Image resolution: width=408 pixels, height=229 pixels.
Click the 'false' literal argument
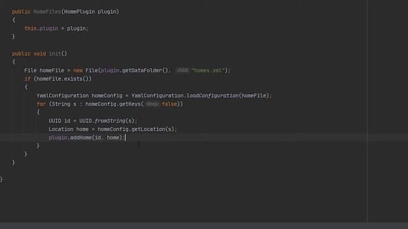[x=169, y=104]
